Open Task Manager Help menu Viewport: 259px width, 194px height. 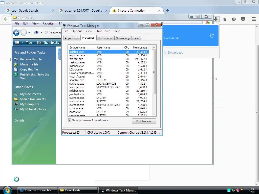pos(117,31)
